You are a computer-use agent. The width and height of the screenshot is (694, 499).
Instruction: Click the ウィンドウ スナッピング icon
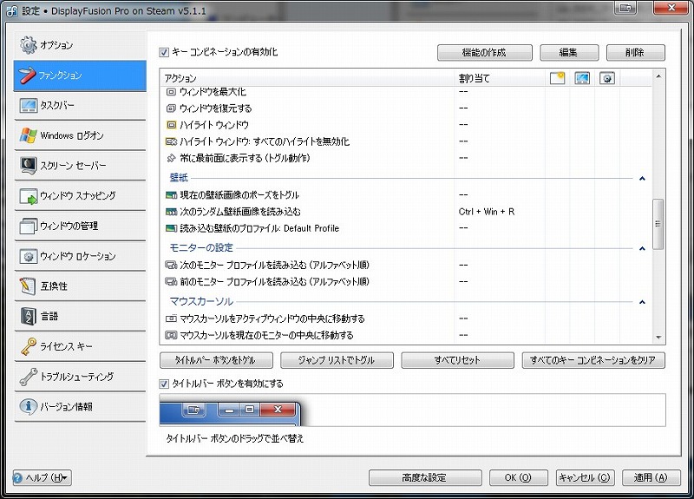pos(29,196)
